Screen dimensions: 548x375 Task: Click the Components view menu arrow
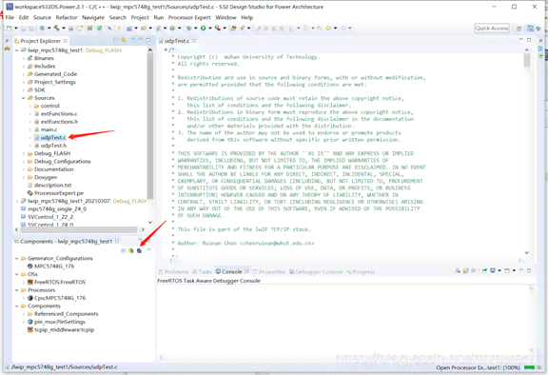[x=149, y=250]
